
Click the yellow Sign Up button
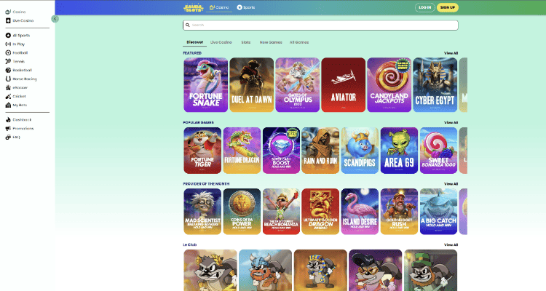[x=448, y=7]
